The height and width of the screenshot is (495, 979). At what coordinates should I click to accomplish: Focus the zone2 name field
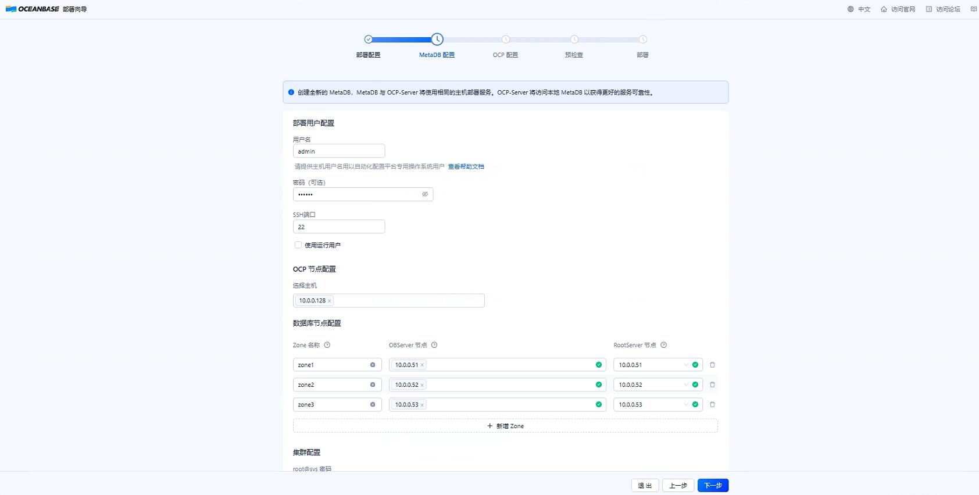(x=337, y=384)
